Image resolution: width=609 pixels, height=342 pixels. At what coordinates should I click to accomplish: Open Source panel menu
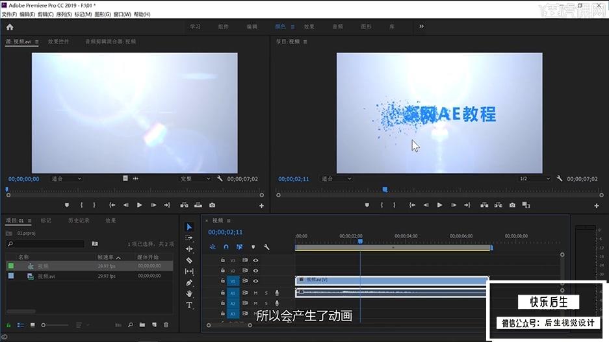pyautogui.click(x=36, y=42)
